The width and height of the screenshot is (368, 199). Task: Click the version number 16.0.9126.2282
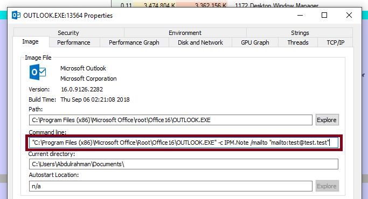82,89
